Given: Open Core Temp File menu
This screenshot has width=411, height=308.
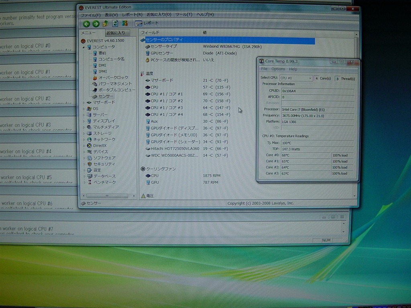Looking at the screenshot, I should click(264, 69).
